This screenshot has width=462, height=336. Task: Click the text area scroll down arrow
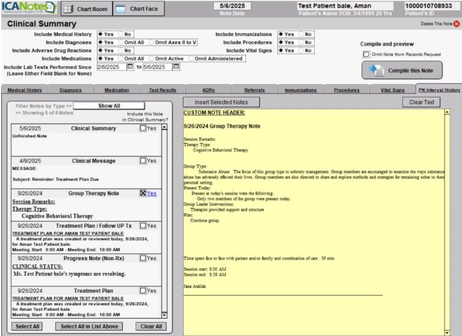click(x=448, y=333)
